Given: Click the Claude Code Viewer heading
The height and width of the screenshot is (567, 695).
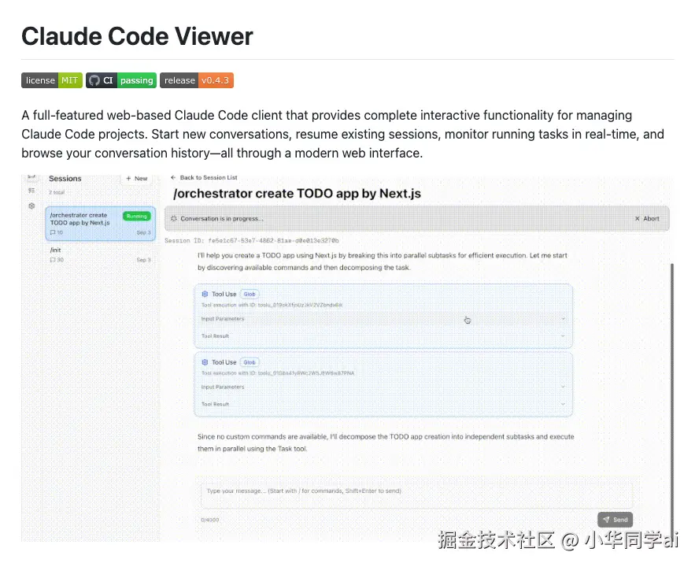Looking at the screenshot, I should click(x=137, y=36).
